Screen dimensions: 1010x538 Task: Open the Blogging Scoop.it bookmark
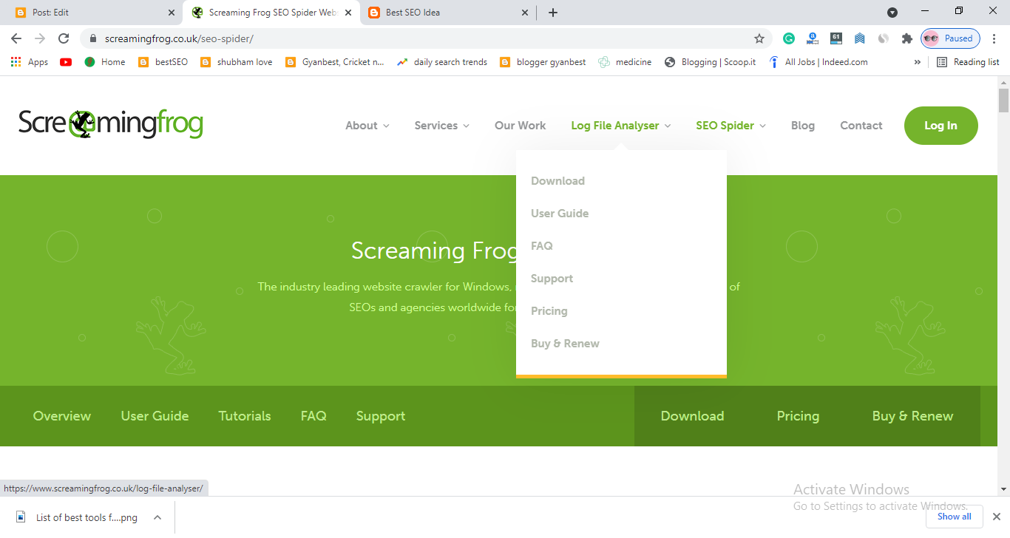click(710, 62)
